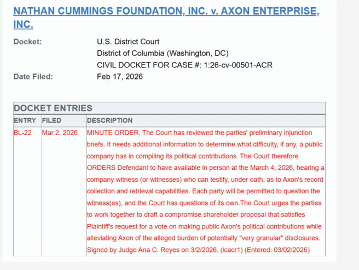This screenshot has width=359, height=270.
Task: Click the Mar 2, 2026 filed date
Action: [60, 133]
